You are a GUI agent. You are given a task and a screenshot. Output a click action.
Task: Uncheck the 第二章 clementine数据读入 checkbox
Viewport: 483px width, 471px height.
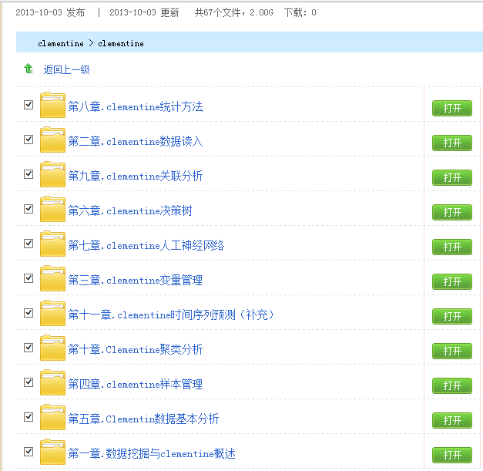29,140
